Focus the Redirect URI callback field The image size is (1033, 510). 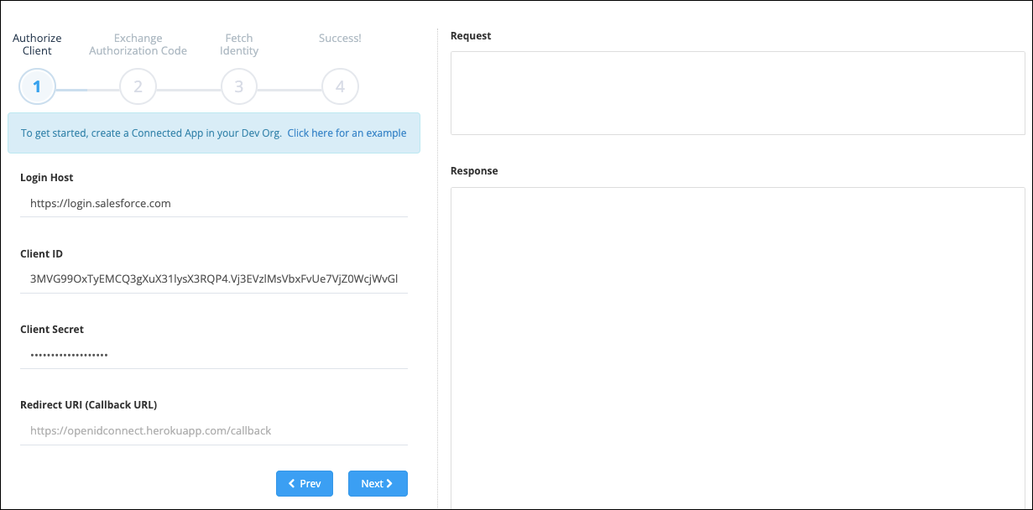coord(214,430)
